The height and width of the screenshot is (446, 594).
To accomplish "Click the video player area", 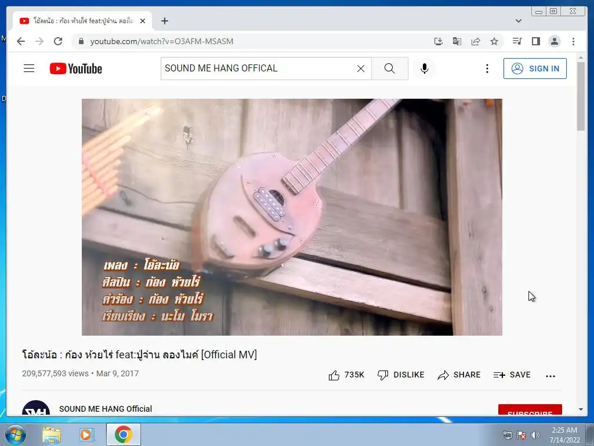I will click(x=292, y=217).
